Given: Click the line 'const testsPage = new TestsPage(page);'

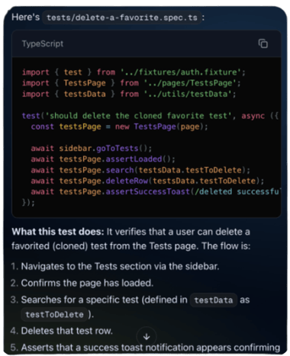Looking at the screenshot, I should (119, 127).
